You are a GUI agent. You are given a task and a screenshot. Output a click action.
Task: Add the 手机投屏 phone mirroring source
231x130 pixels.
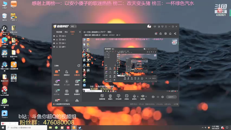pos(118,97)
